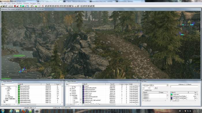Click the lightbulb toolbar icon
Screen dimensions: 202x113
[x=31, y=6]
